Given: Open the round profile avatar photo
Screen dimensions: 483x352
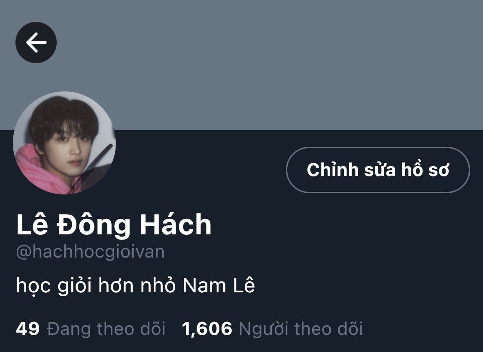Looking at the screenshot, I should pyautogui.click(x=64, y=143).
